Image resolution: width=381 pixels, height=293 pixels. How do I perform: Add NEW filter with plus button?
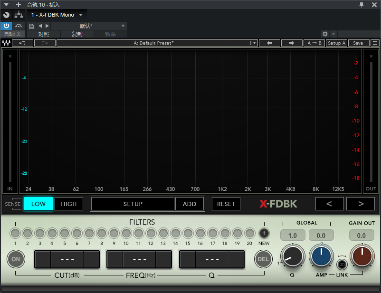(x=264, y=233)
